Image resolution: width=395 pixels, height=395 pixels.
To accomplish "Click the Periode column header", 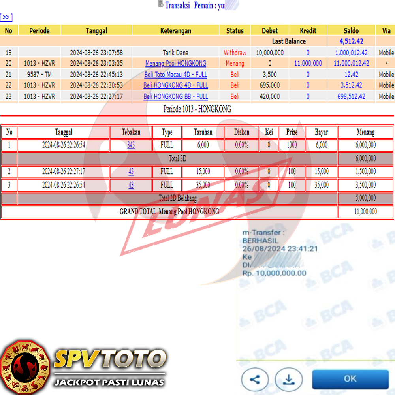I will (39, 30).
